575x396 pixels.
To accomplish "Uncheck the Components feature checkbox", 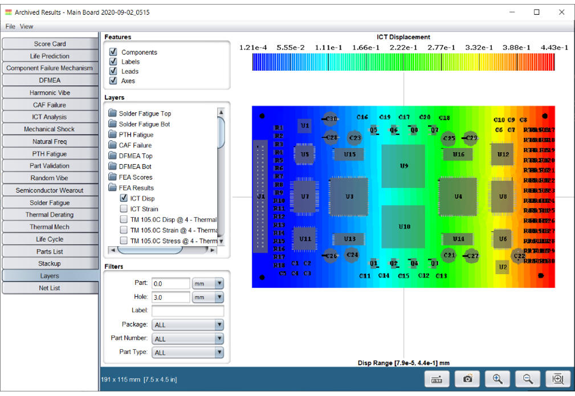I will [x=113, y=52].
